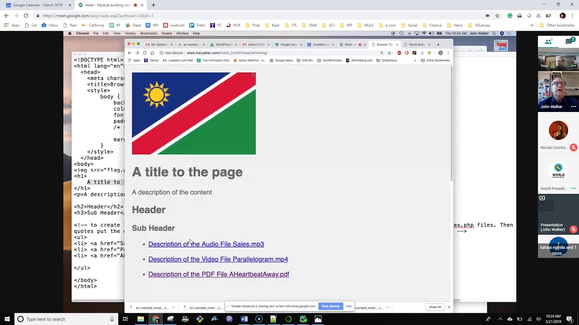Open dropdown for first en-sample_mod download

pyautogui.click(x=173, y=308)
